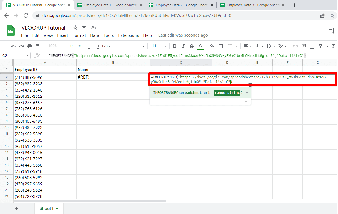
Task: Format value as currency with pound icon
Action: coord(71,46)
